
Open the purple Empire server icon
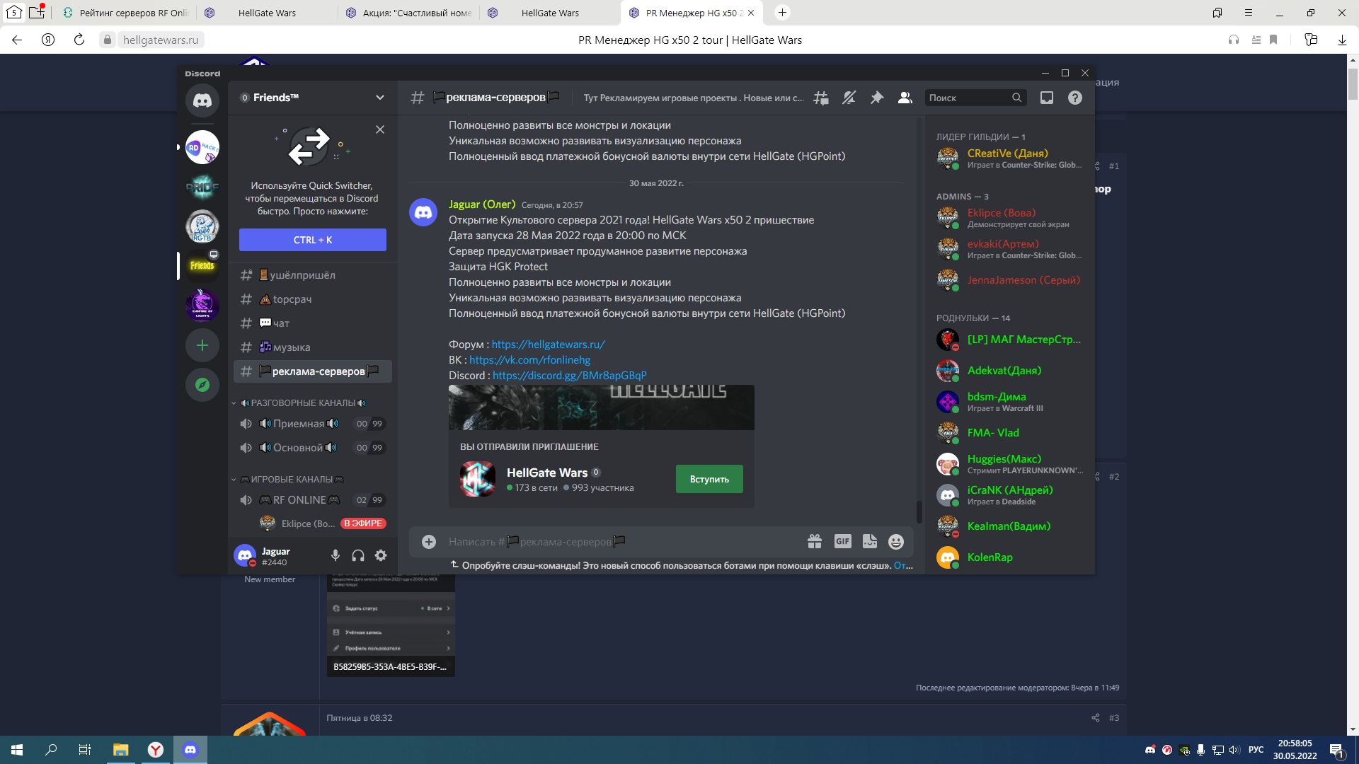coord(202,306)
